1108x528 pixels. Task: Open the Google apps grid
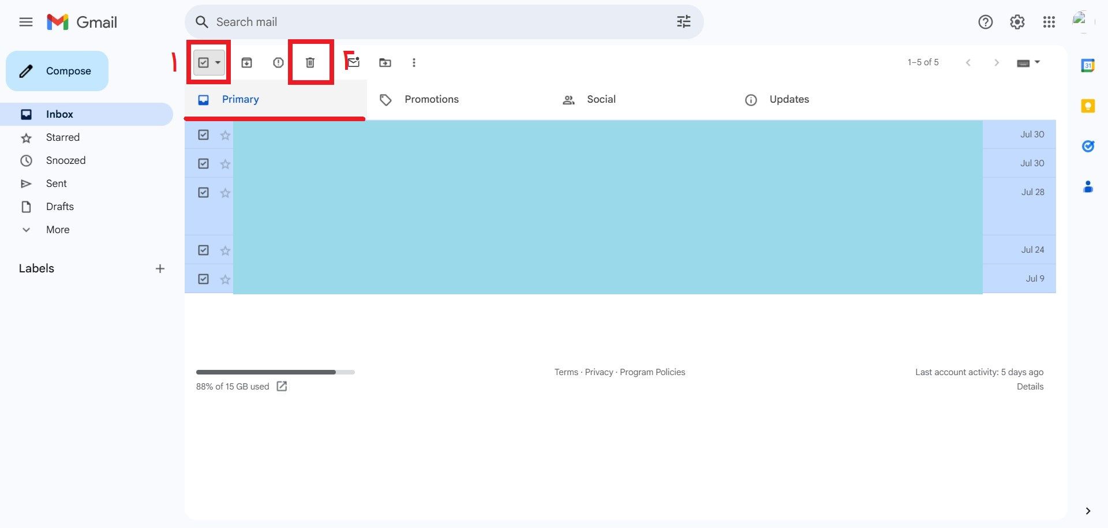pos(1049,22)
